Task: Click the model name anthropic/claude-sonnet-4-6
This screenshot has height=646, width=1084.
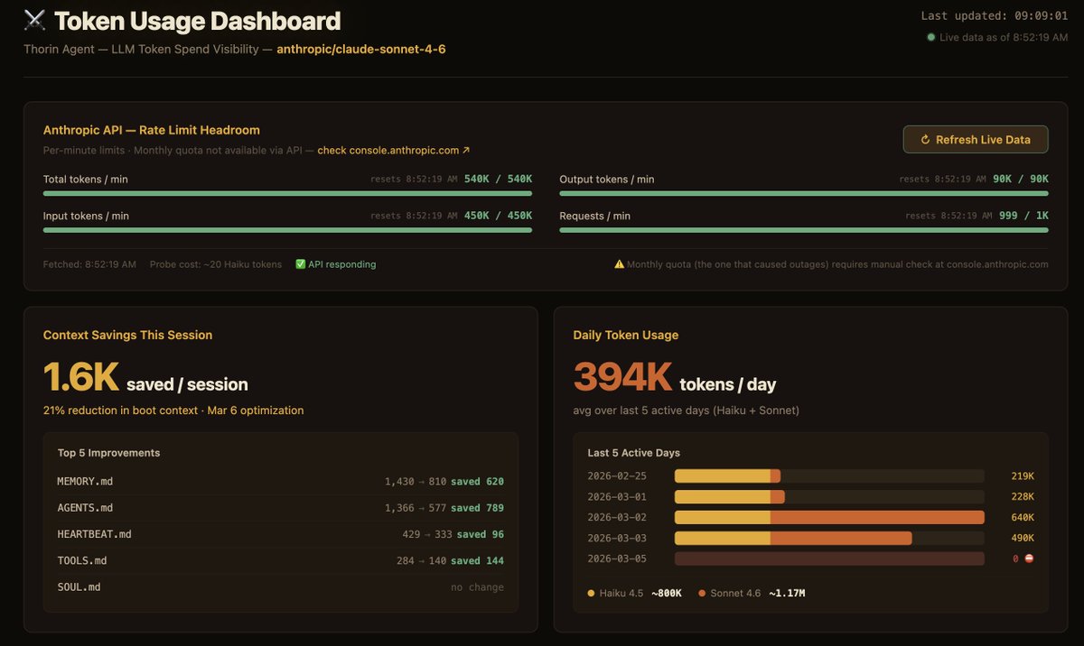Action: pyautogui.click(x=361, y=49)
